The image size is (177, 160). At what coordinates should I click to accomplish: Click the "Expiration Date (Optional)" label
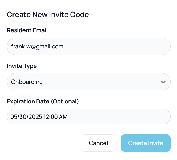[43, 101]
